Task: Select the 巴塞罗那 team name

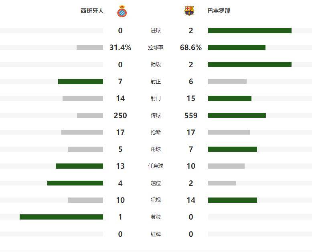Action: click(219, 11)
